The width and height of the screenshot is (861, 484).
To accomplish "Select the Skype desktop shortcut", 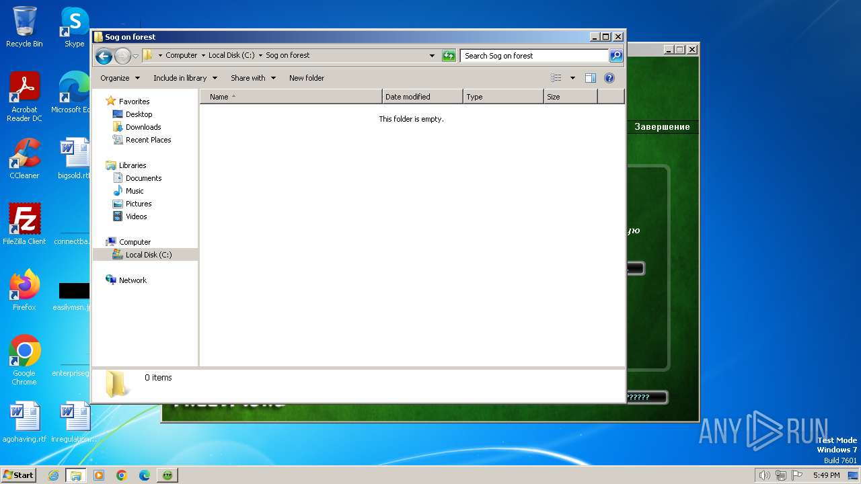I will (74, 27).
